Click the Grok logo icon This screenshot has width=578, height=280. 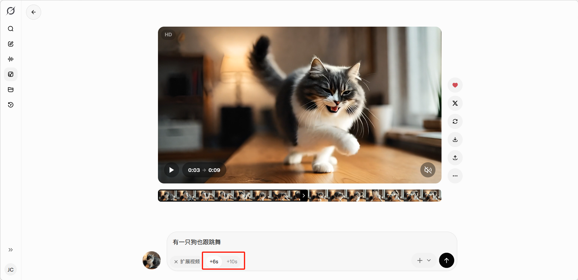(x=11, y=11)
